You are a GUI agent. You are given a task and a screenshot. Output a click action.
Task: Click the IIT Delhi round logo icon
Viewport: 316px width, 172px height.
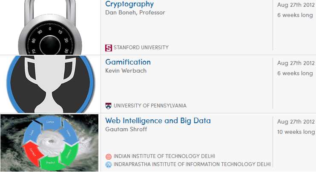point(109,156)
